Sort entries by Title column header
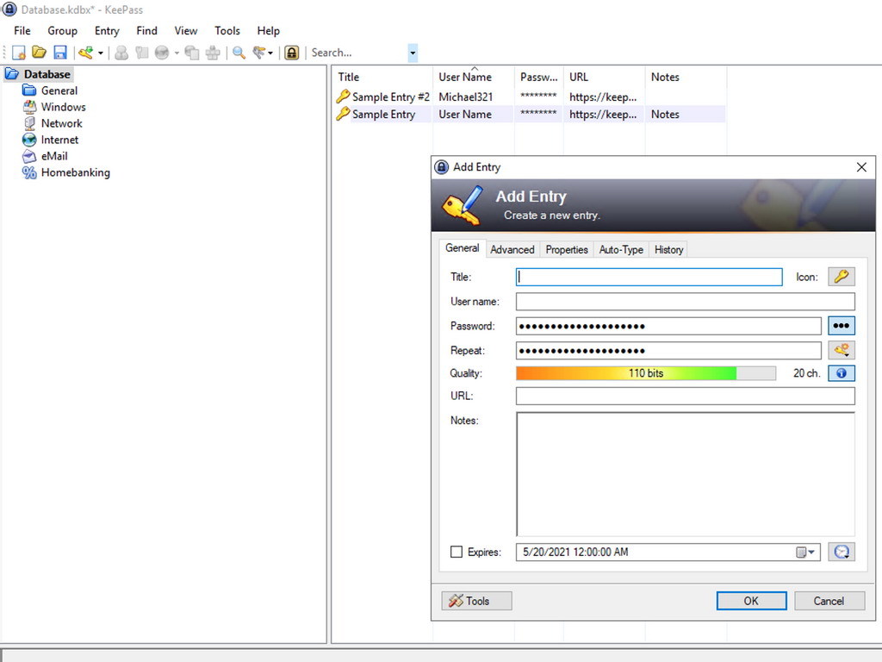Screen dimensions: 882x662 (x=382, y=77)
